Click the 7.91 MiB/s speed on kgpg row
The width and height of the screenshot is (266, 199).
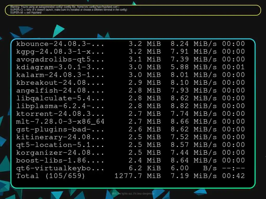[x=194, y=52]
